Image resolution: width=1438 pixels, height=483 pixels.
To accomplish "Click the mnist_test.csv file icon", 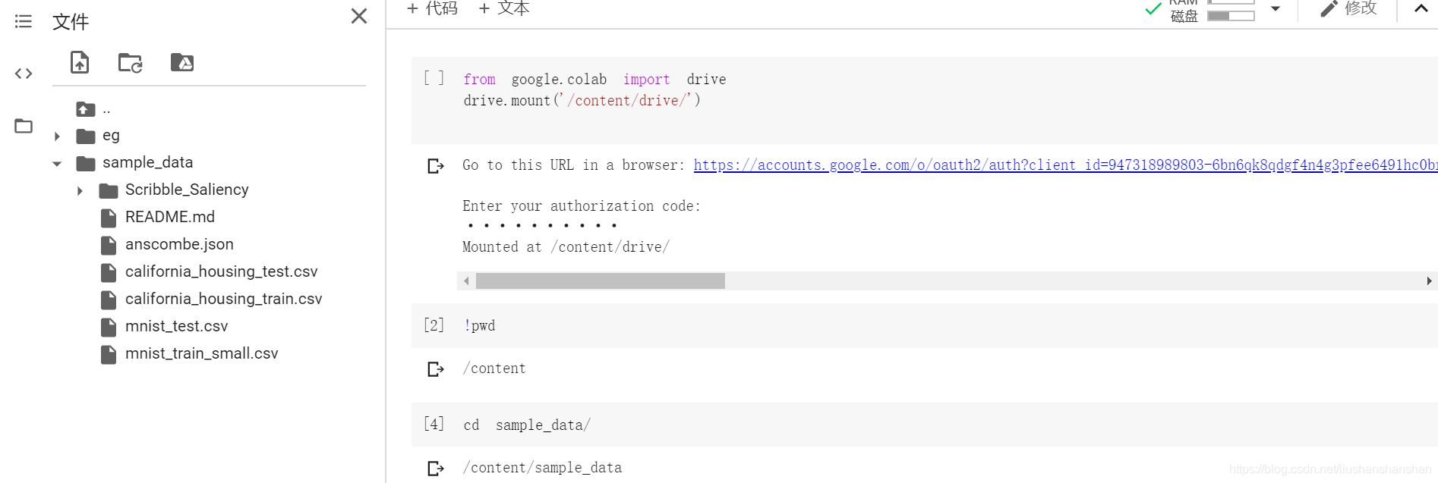I will tap(109, 327).
